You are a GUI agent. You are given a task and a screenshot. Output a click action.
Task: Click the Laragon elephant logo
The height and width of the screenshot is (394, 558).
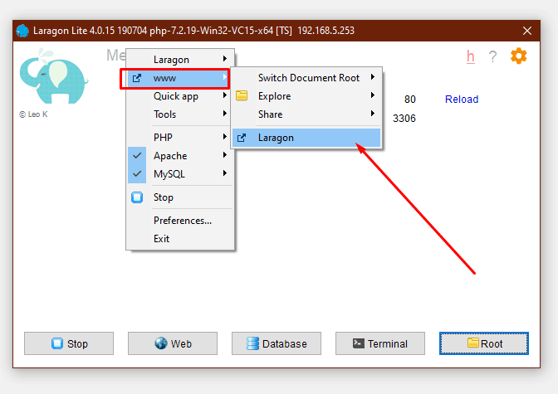click(x=53, y=76)
